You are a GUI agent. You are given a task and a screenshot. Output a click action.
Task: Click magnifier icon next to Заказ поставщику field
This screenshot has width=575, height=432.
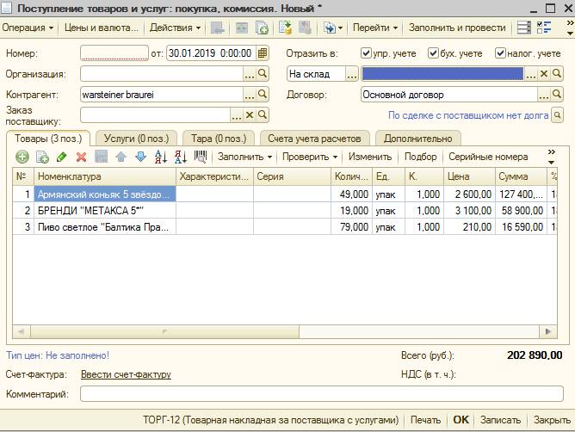(263, 114)
